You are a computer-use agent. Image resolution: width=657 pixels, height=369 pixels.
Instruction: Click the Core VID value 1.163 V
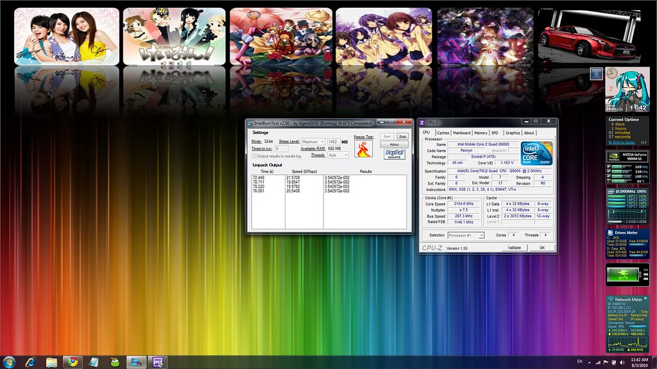coord(507,163)
